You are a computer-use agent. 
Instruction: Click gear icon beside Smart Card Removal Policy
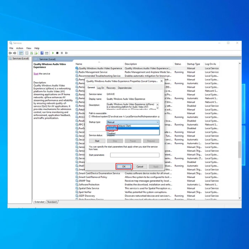[77, 177]
